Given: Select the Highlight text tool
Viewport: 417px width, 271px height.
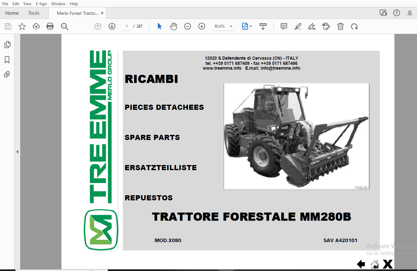Looking at the screenshot, I should point(298,26).
